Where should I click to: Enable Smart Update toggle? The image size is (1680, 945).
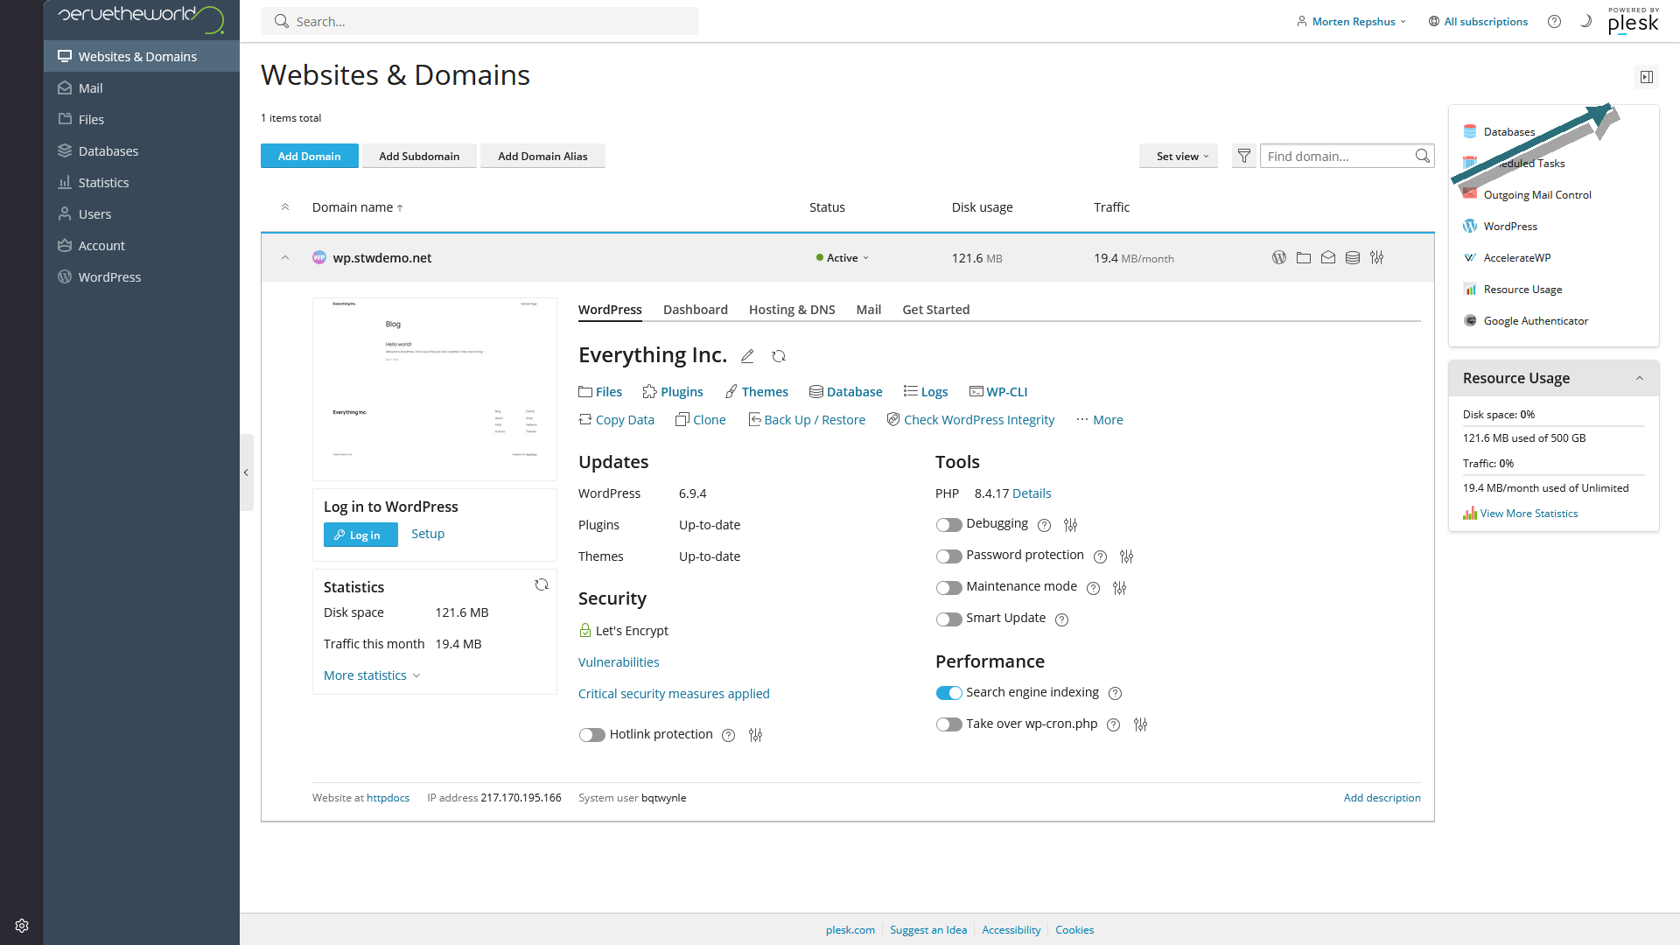point(948,619)
